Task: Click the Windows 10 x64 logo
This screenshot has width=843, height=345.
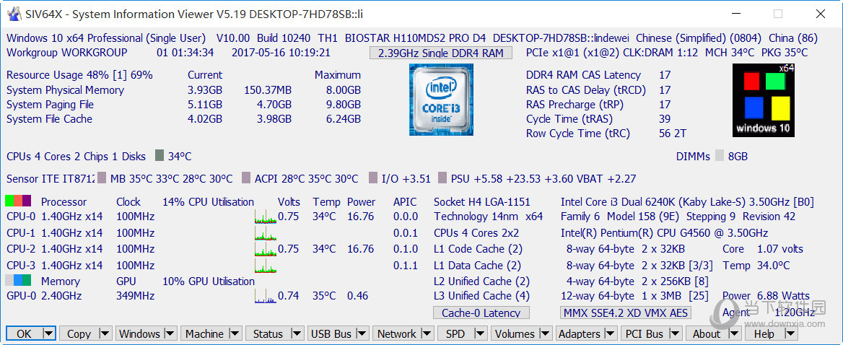Action: click(762, 100)
